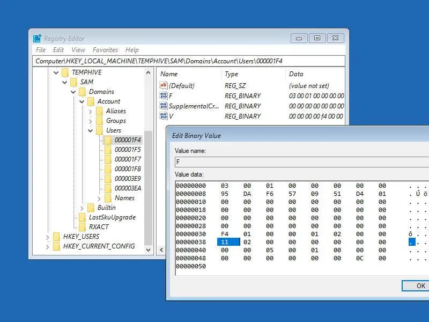Select the SupplementalCr... value name
The width and height of the screenshot is (429, 322).
pos(194,106)
